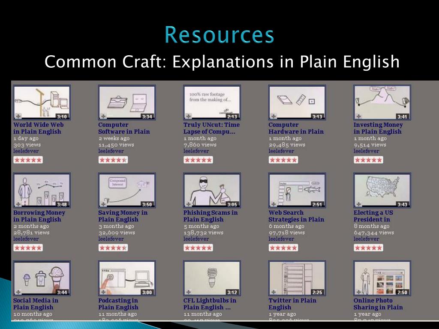
Task: Add Borrowing Money video to queue
Action: tap(18, 203)
